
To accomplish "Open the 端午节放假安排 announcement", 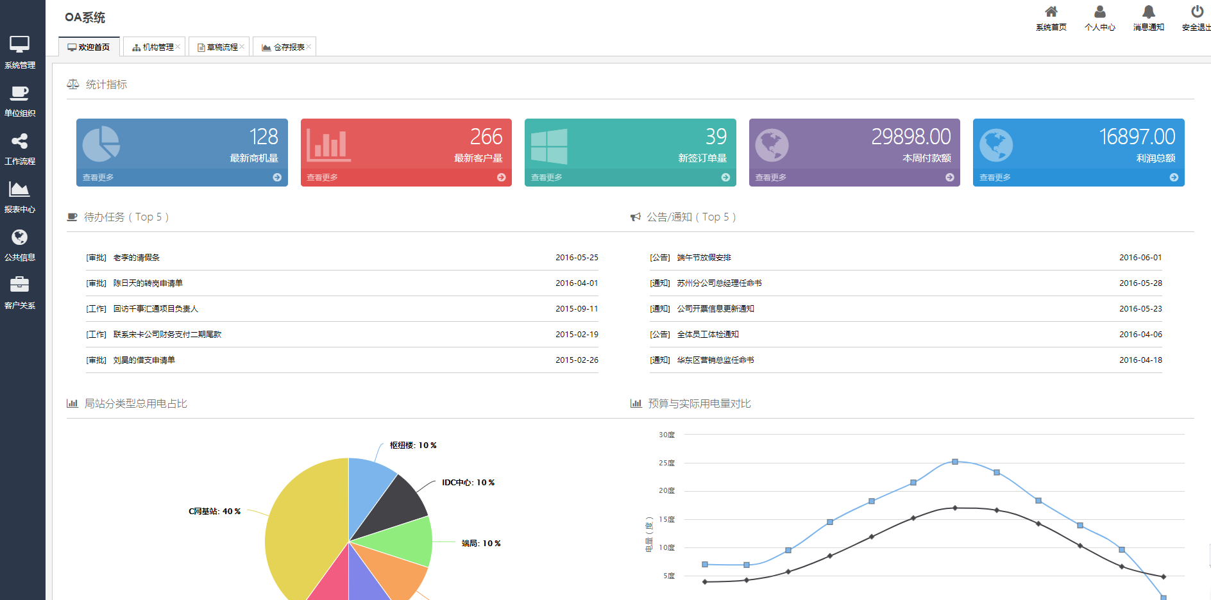I will 704,258.
